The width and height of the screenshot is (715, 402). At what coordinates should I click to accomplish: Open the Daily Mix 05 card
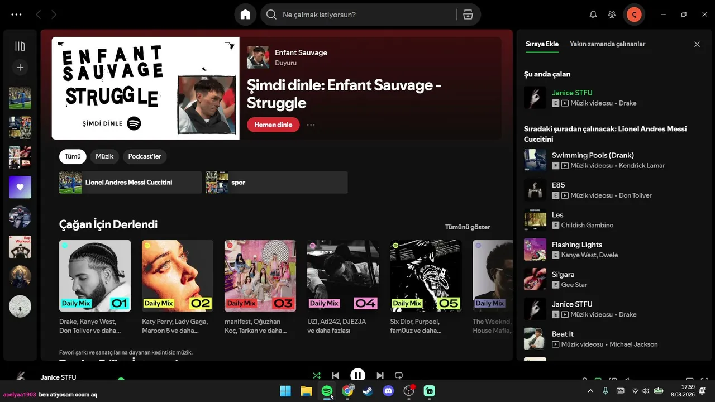coord(426,288)
